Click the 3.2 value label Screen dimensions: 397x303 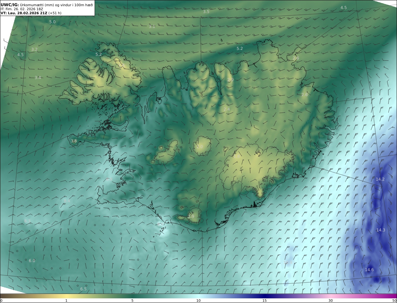(34, 50)
